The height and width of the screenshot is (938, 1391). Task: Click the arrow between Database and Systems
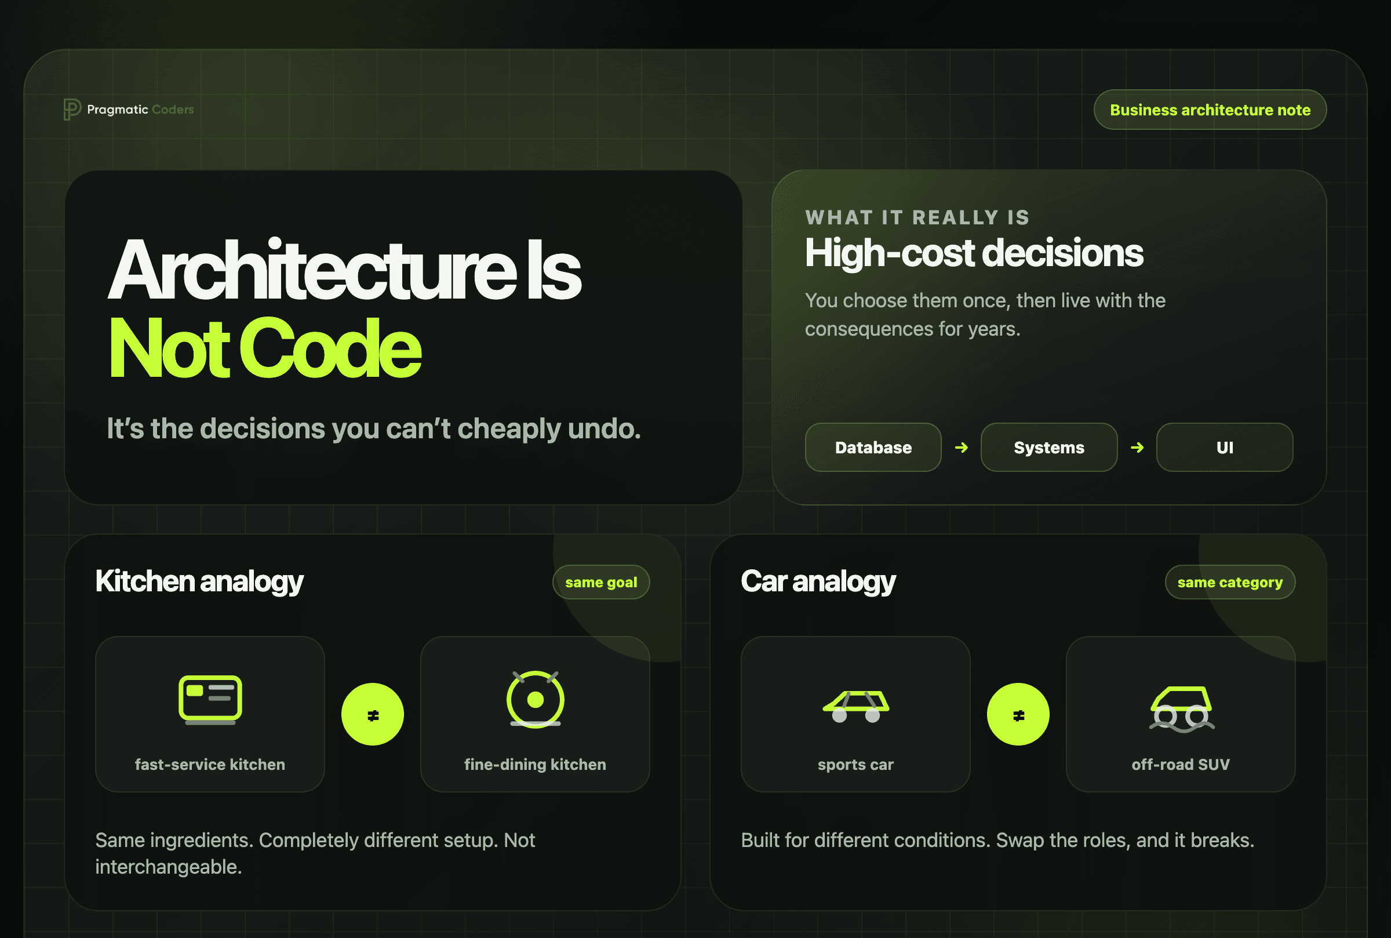(x=961, y=448)
